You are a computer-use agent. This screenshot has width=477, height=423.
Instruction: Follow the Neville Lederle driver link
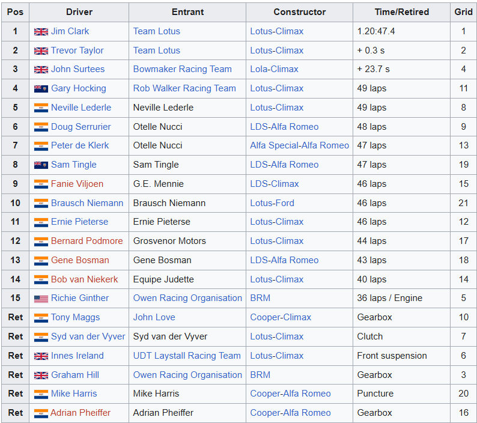tap(81, 108)
